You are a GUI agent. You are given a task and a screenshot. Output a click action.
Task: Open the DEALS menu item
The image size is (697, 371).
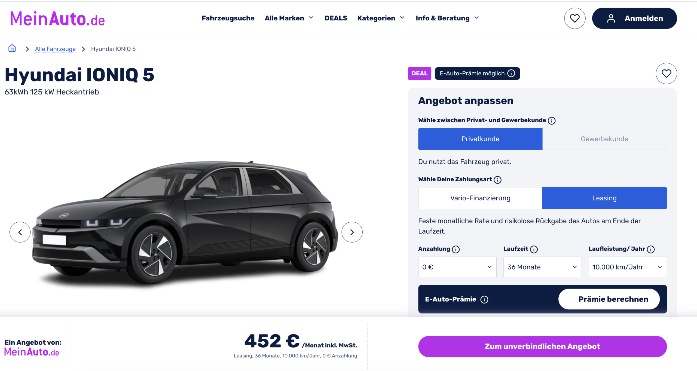336,18
